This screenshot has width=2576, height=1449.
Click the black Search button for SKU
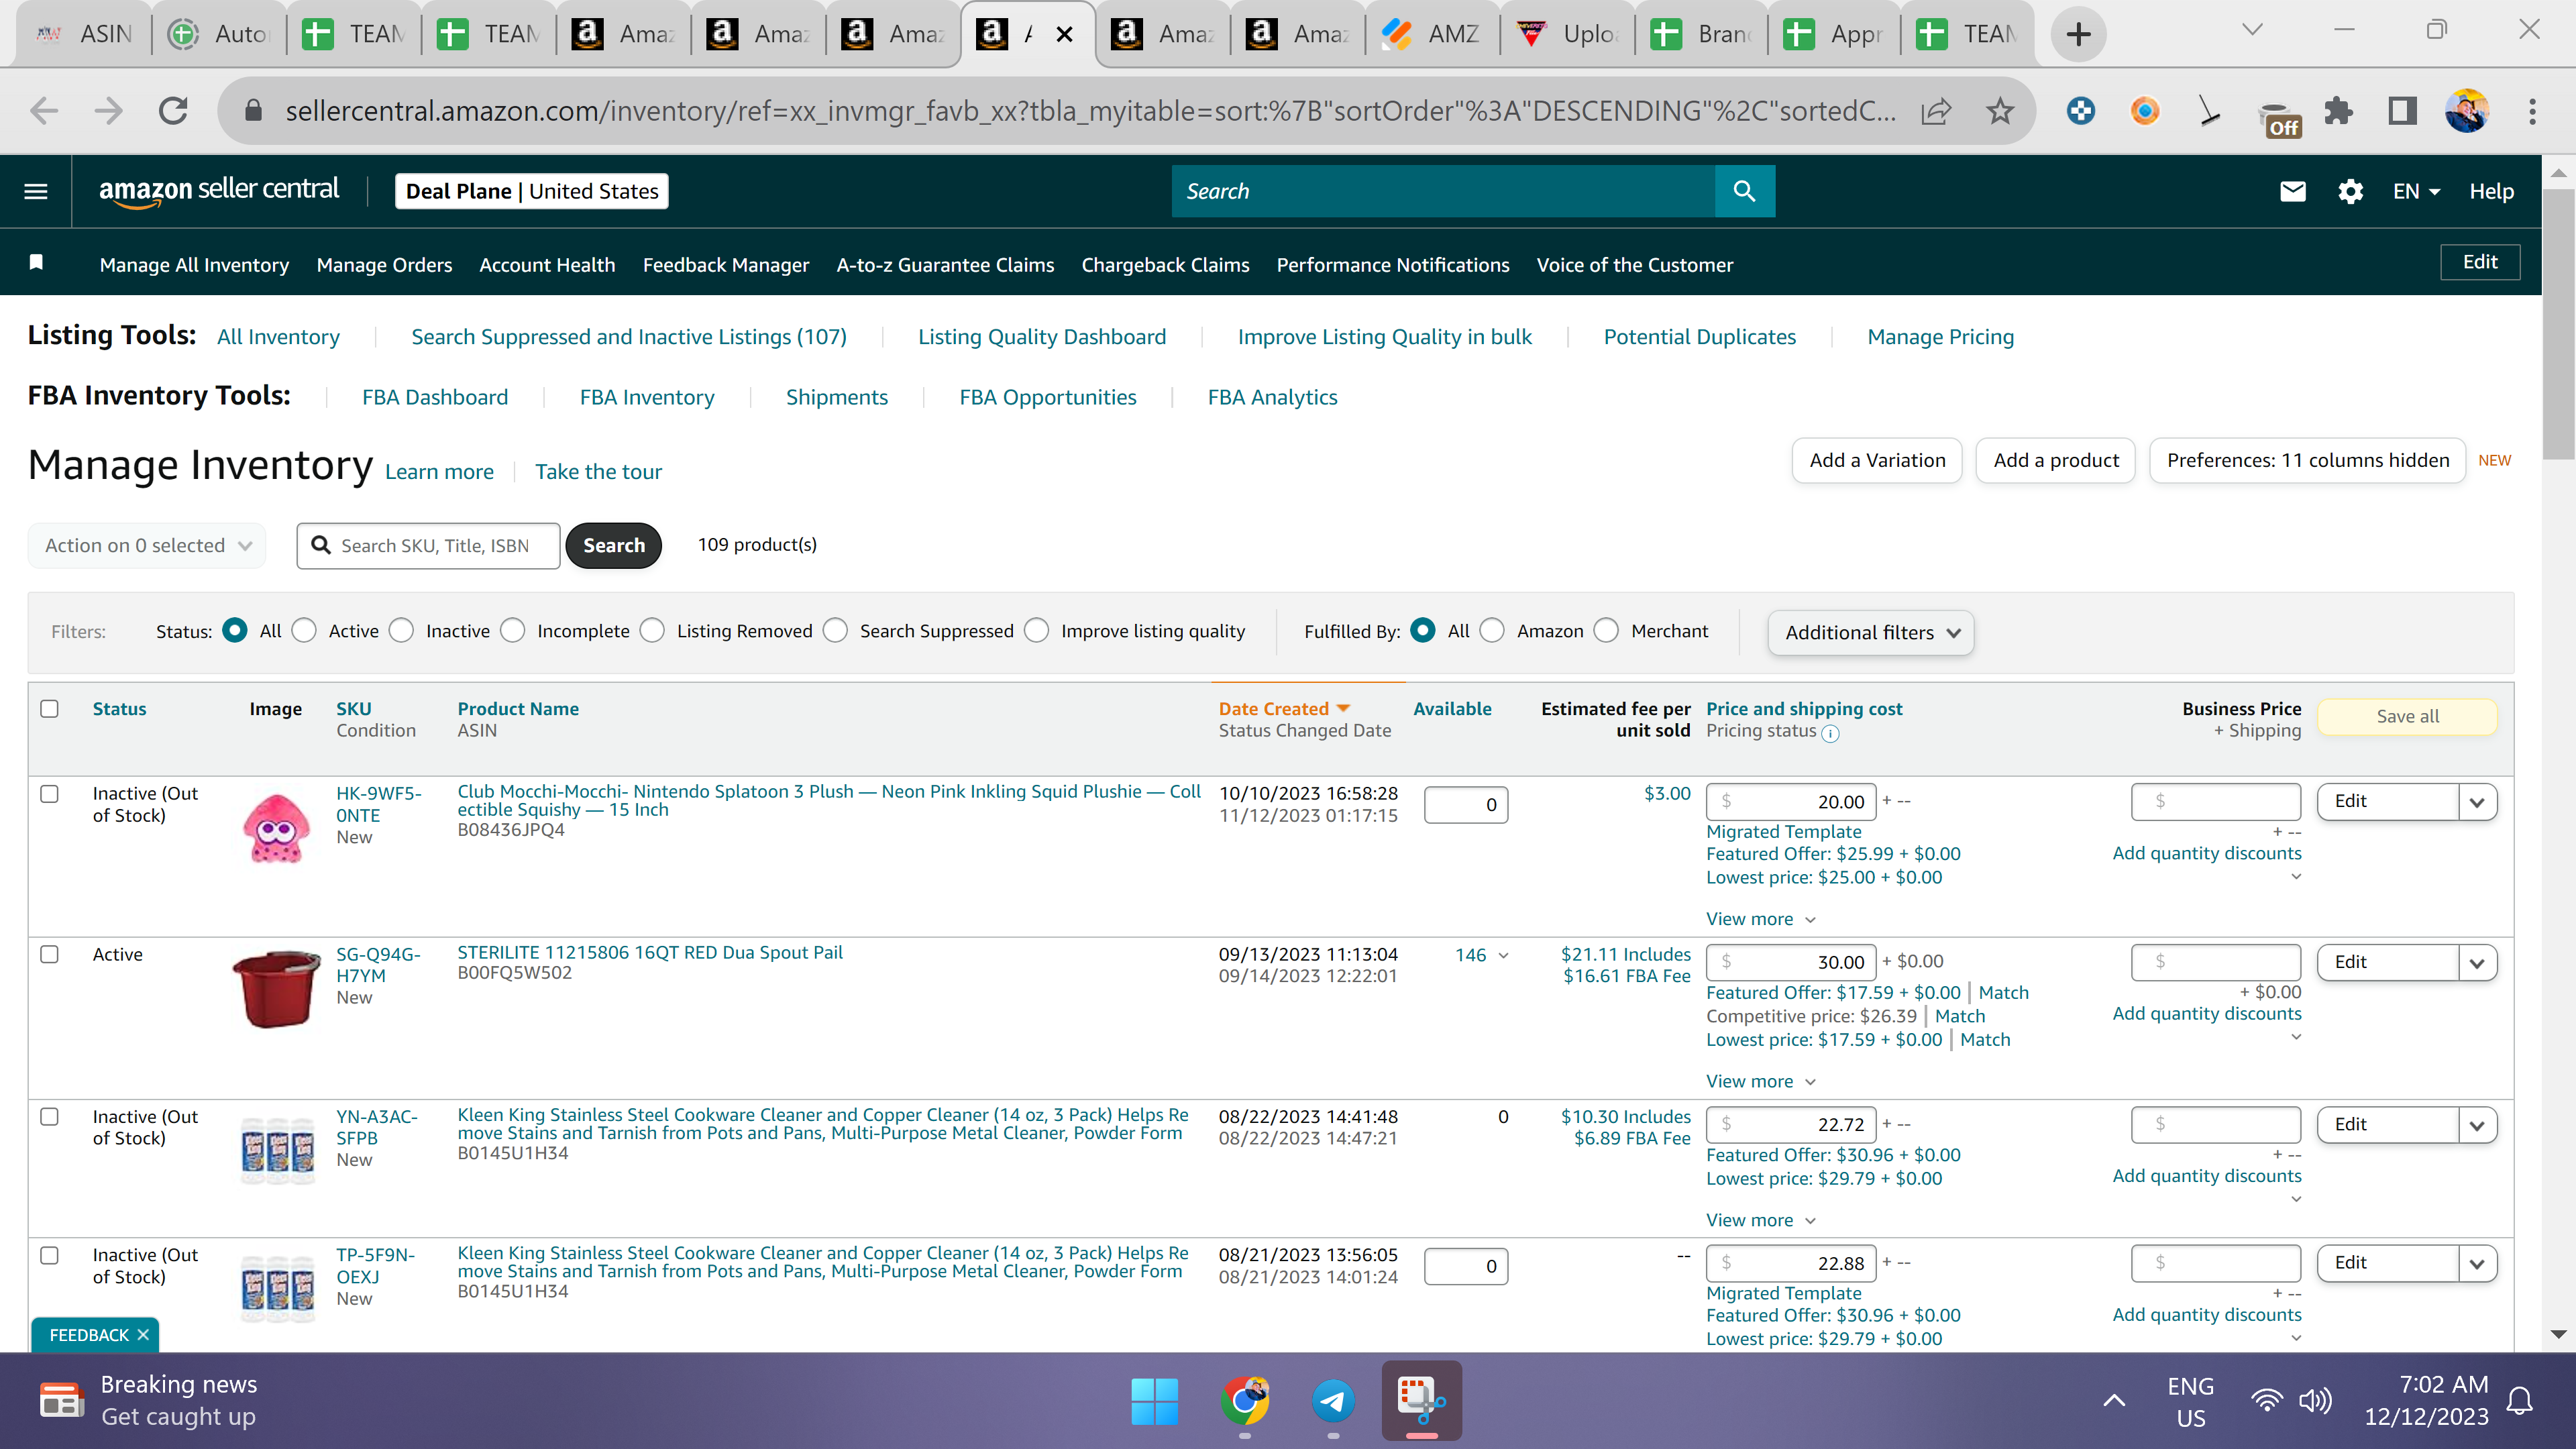(614, 545)
